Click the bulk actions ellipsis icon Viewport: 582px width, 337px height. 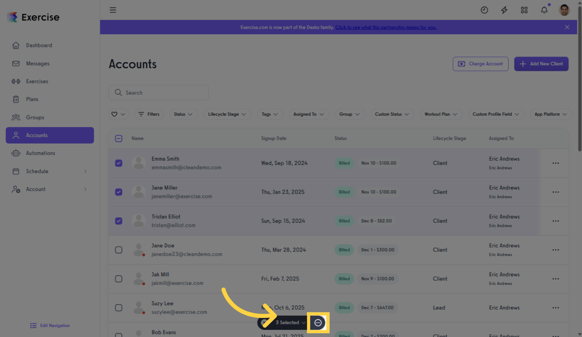[318, 323]
